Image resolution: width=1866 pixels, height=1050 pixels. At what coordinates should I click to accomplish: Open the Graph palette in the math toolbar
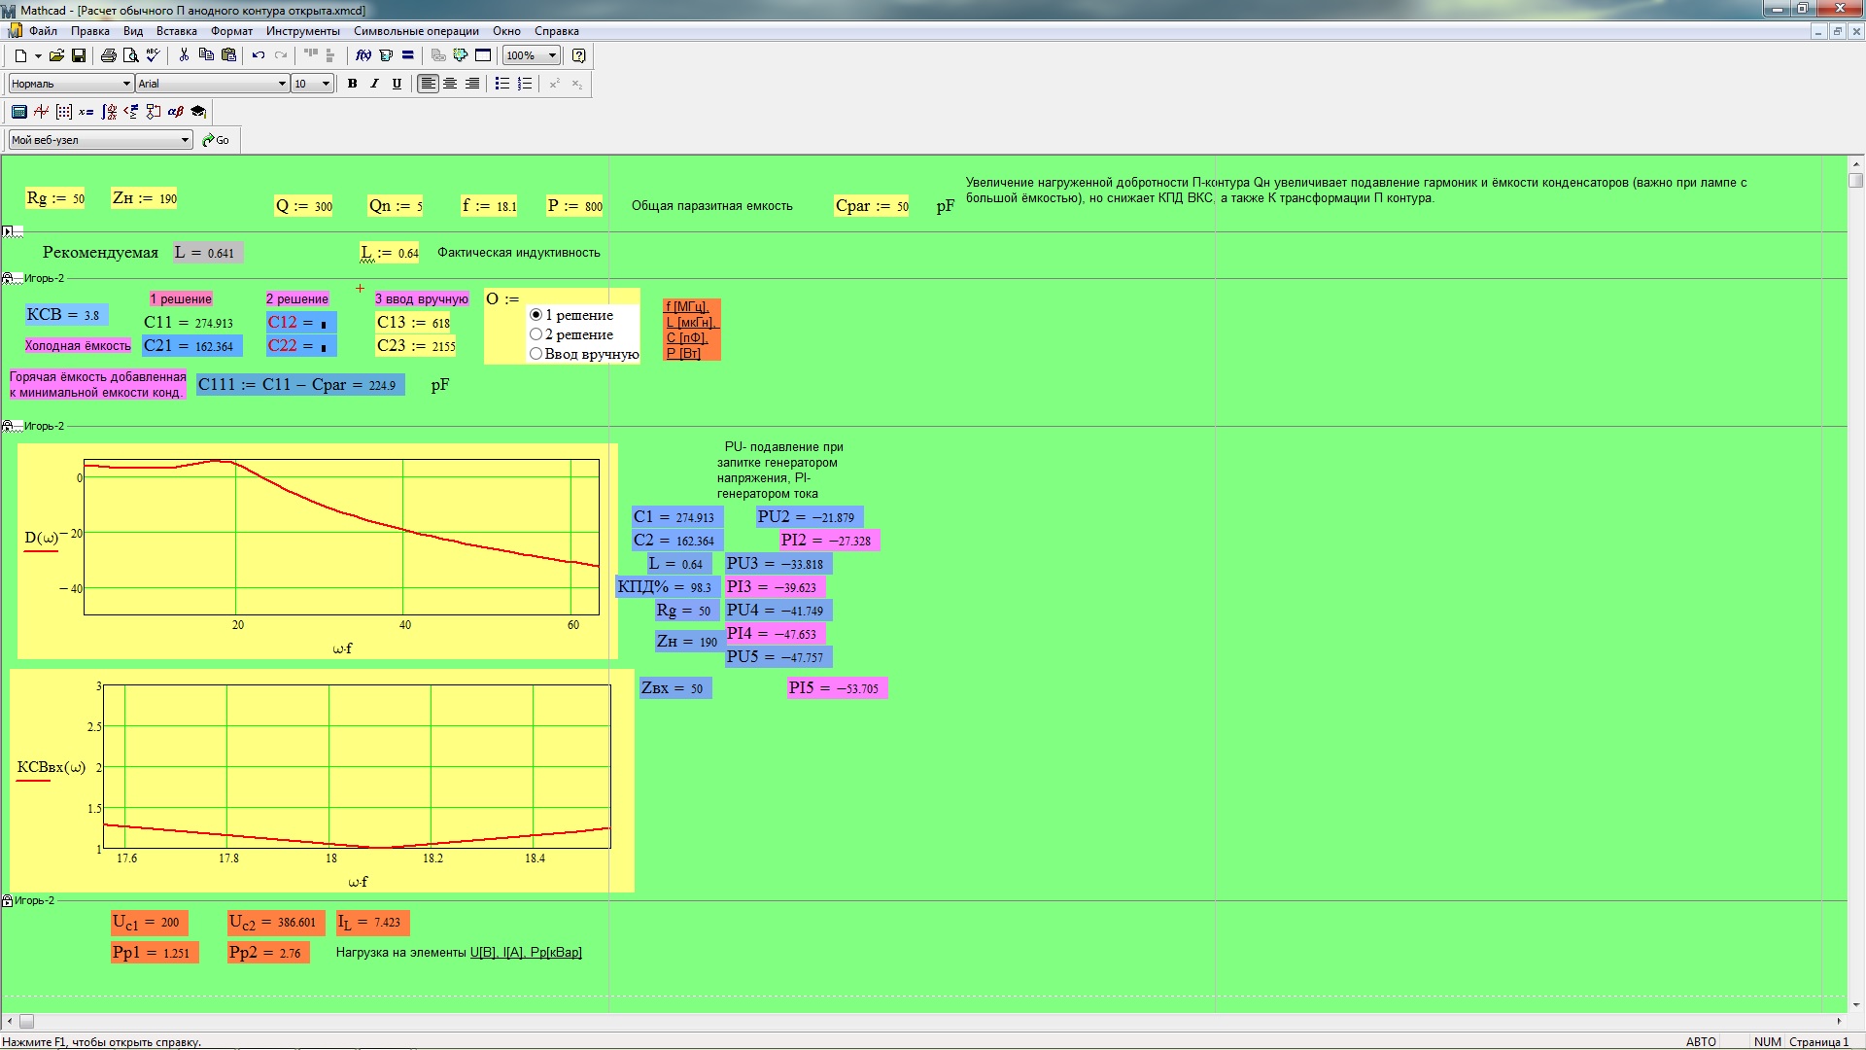tap(42, 112)
